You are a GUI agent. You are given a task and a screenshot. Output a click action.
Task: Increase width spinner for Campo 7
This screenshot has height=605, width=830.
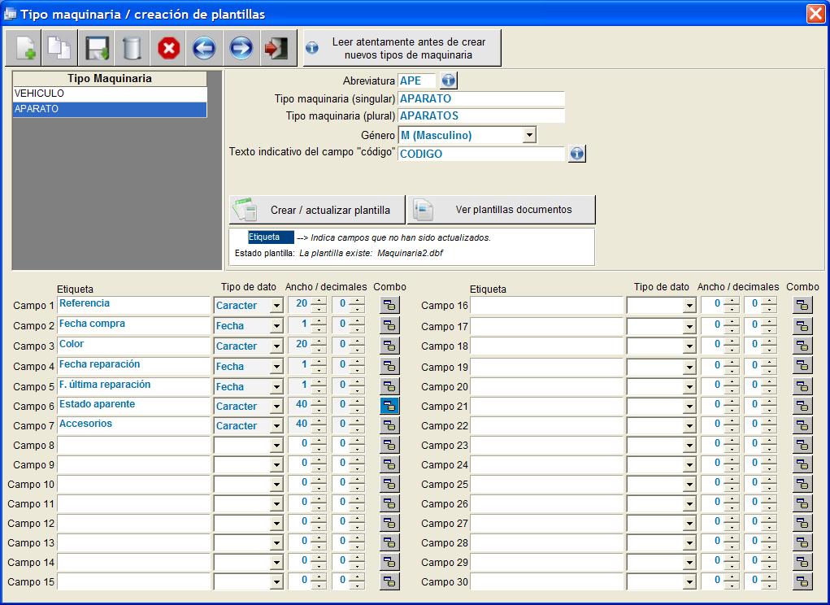[318, 422]
